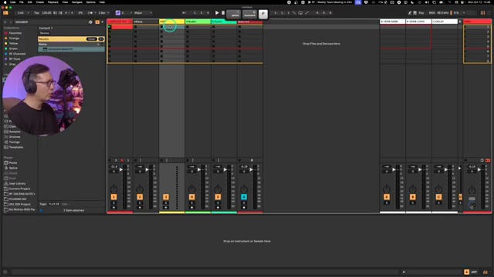Viewport: 494px width, 277px height.
Task: Click the main track volume fader
Action: click(x=479, y=169)
